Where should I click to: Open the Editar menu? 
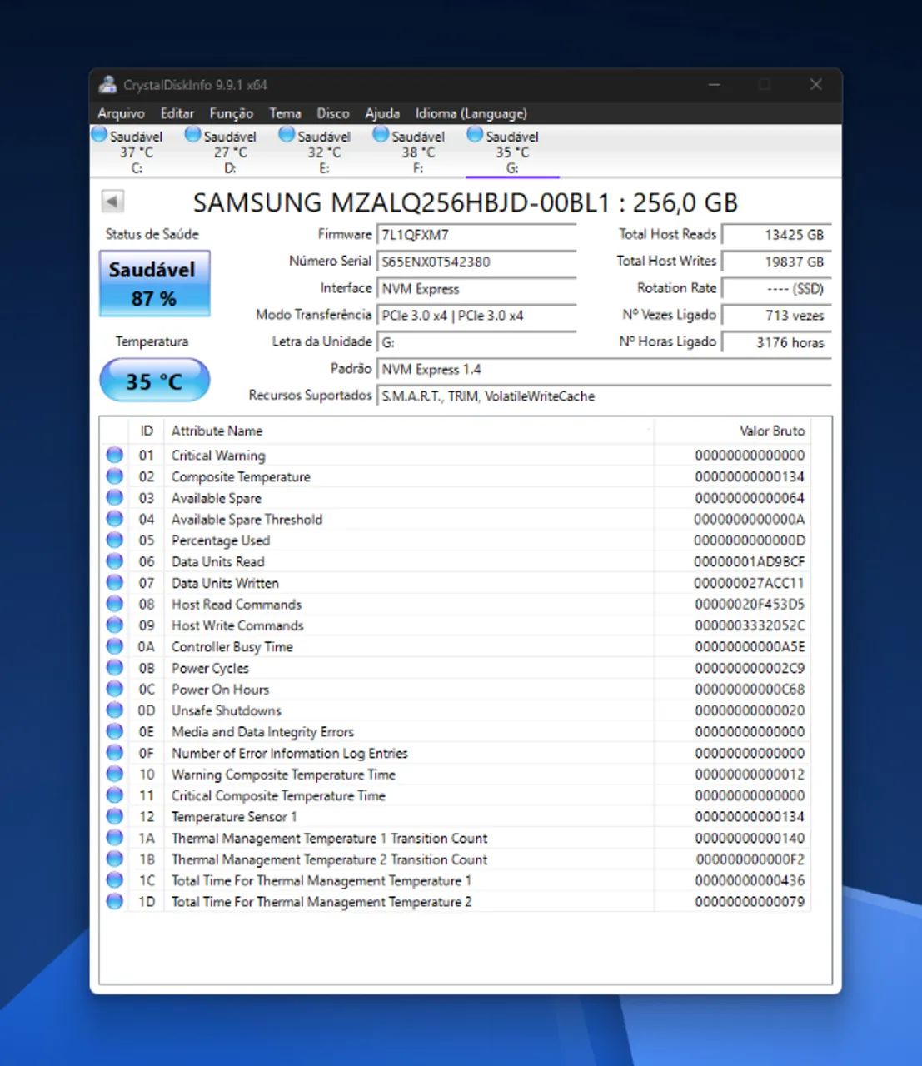click(x=177, y=113)
